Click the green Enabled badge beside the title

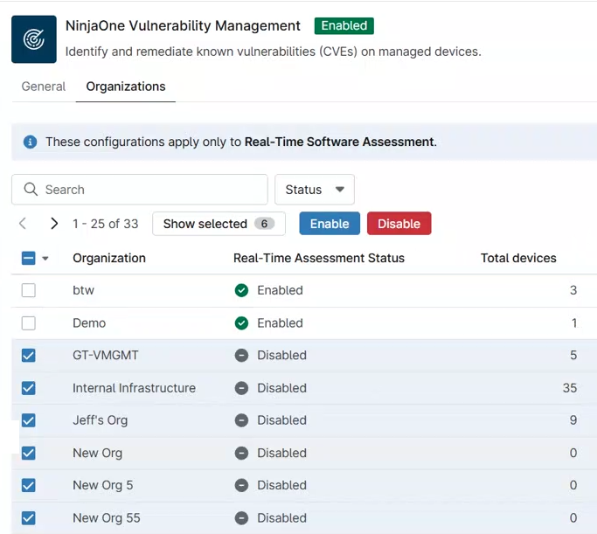pyautogui.click(x=344, y=26)
